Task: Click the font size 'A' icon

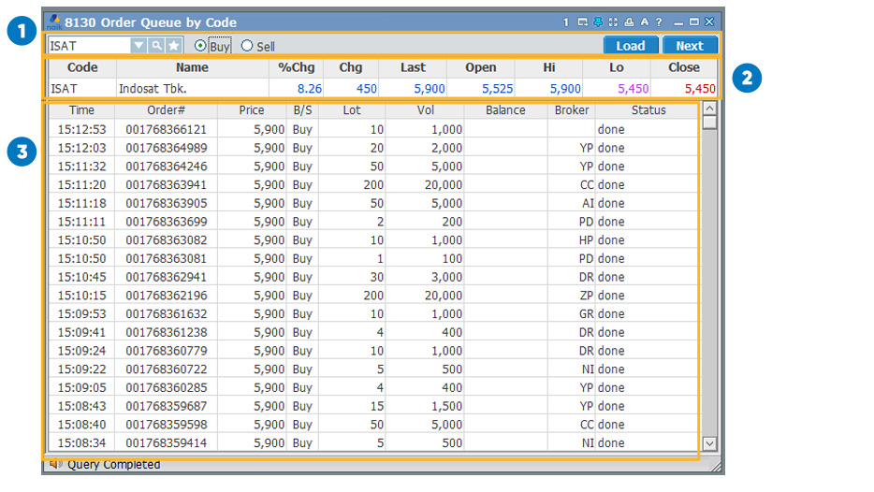Action: click(645, 22)
